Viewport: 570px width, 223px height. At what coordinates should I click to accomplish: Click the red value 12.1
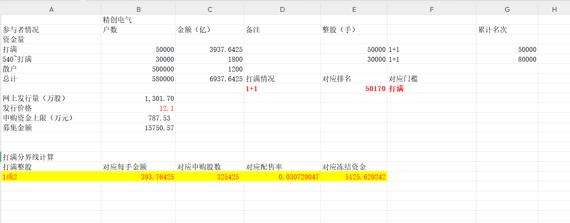point(138,108)
